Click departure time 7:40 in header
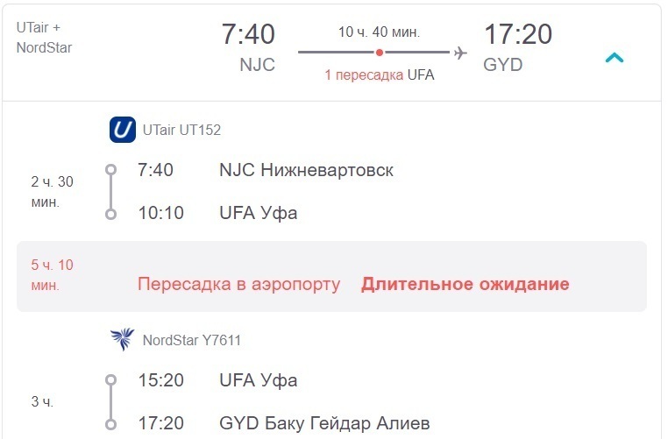Screen dimensions: 668x439 (248, 34)
